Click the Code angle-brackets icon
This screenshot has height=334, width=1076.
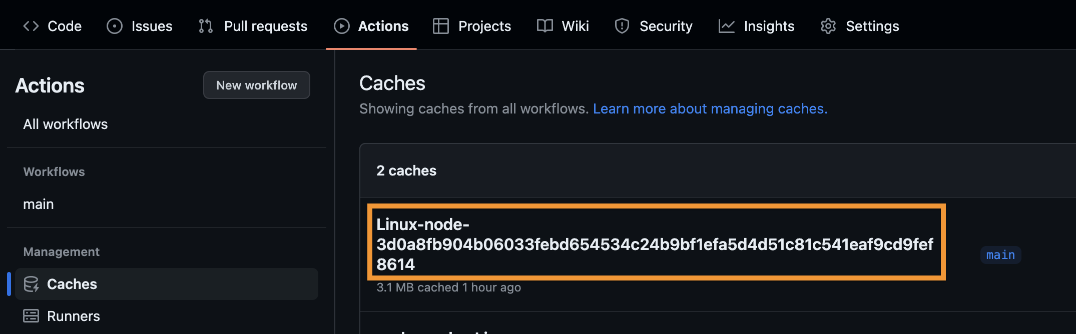31,26
